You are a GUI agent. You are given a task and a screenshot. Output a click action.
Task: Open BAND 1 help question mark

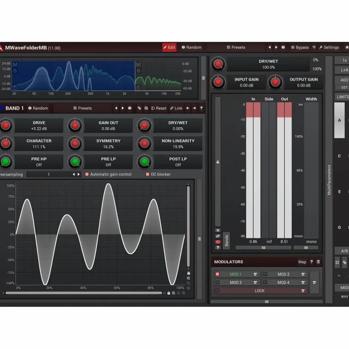coord(201,108)
